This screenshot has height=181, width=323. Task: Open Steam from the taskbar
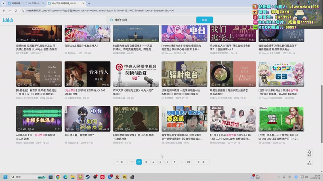[88, 177]
